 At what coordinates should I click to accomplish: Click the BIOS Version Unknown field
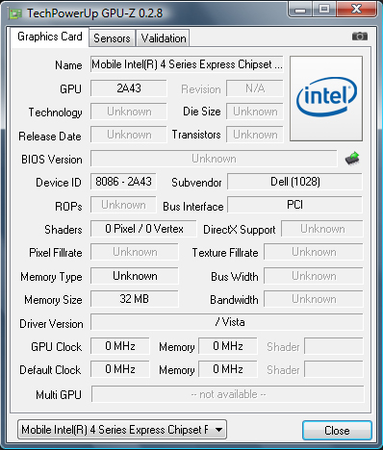pyautogui.click(x=214, y=159)
